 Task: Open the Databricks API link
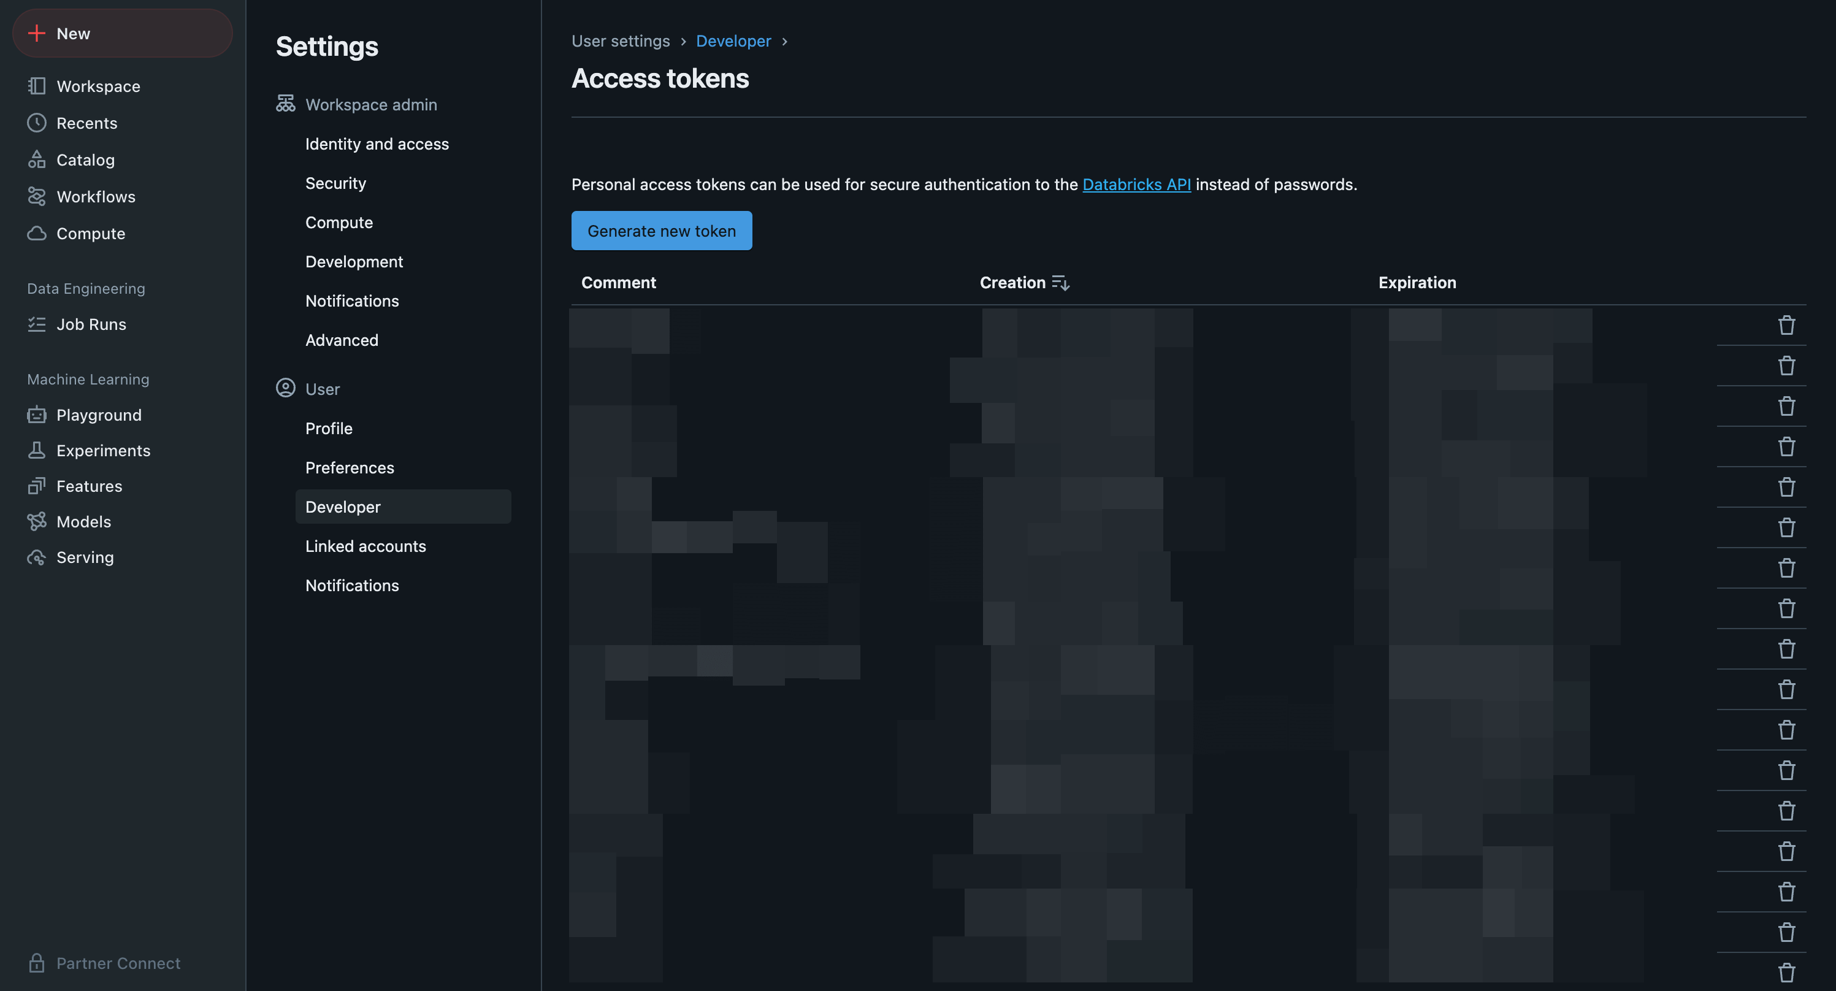click(x=1136, y=185)
